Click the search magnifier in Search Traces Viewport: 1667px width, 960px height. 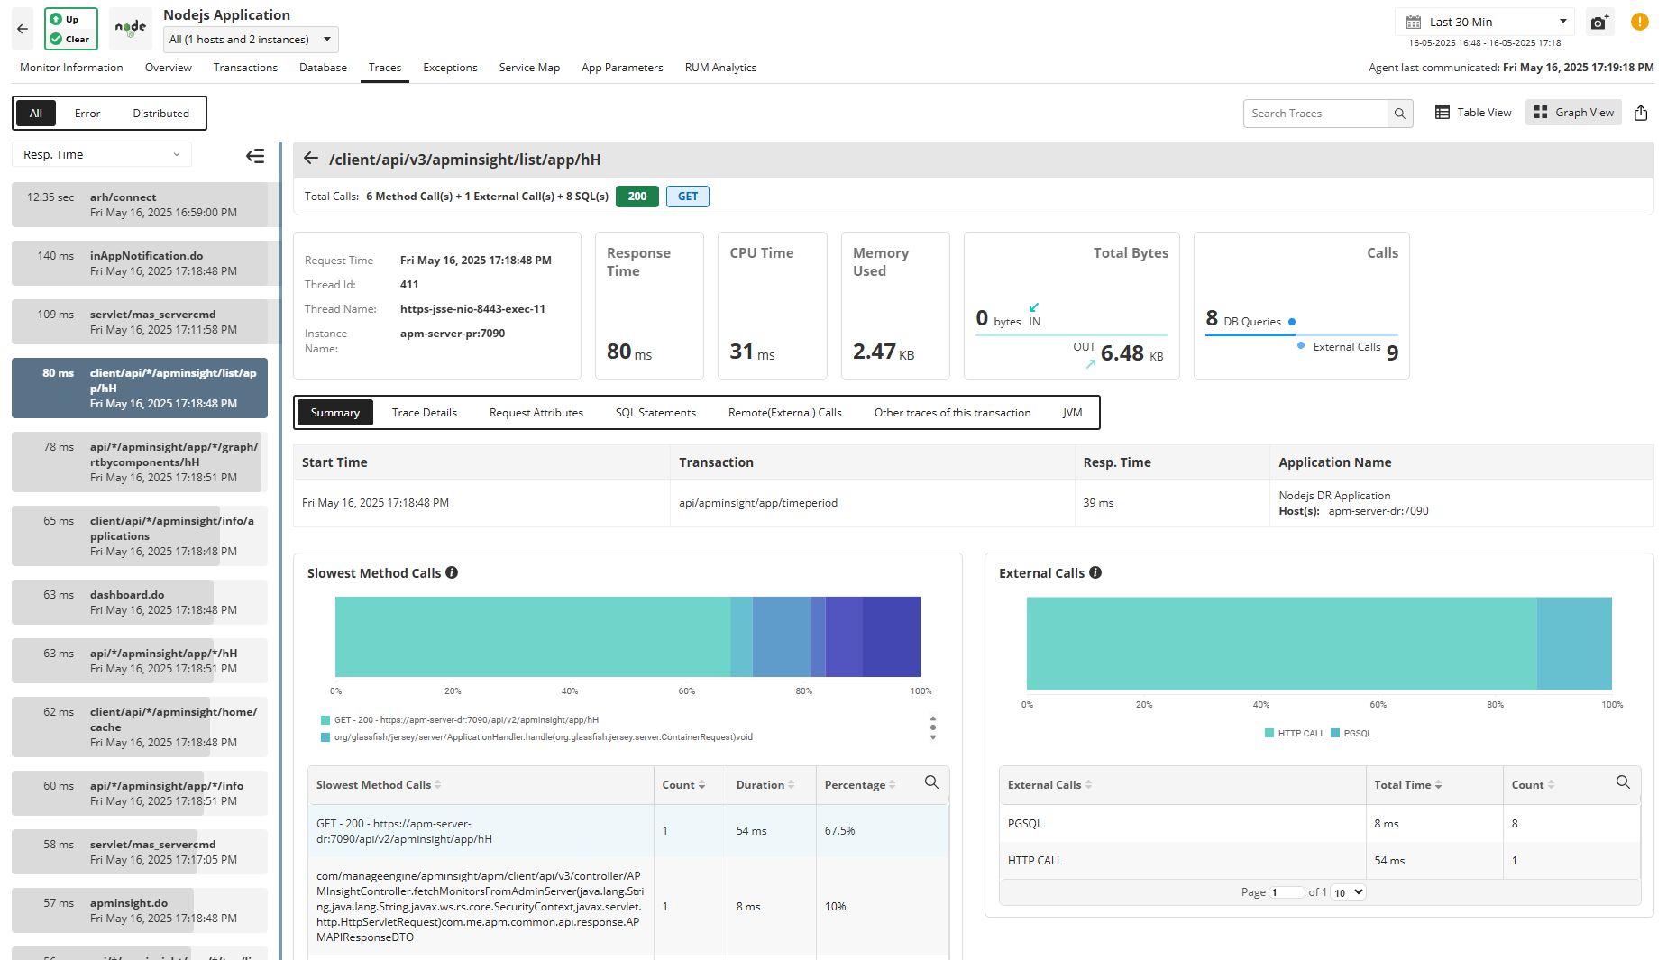[x=1399, y=114]
